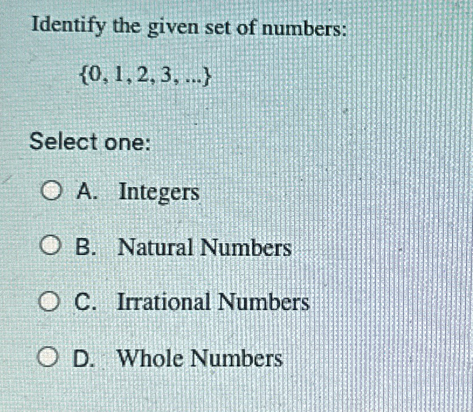Image resolution: width=473 pixels, height=412 pixels.
Task: Choose the answer Whole Numbers
Action: (199, 358)
